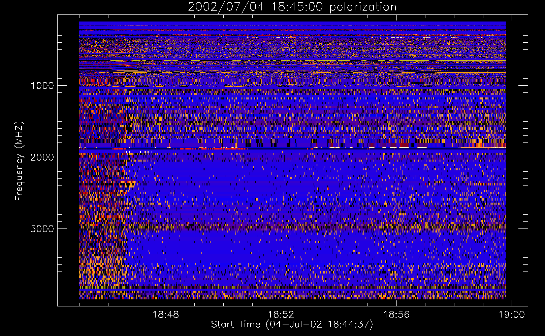The width and height of the screenshot is (545, 336).
Task: Click the 18:48 time tick label
Action: pos(166,314)
